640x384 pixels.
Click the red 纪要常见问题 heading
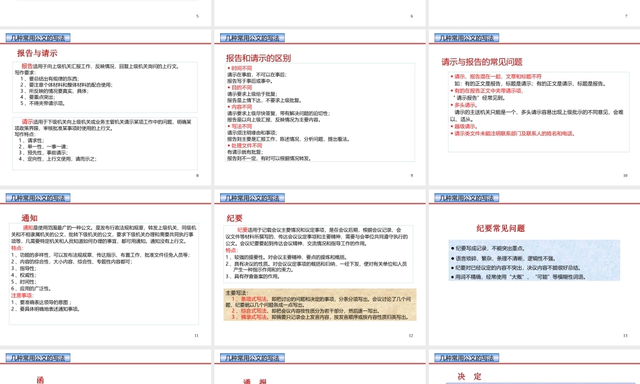click(500, 228)
